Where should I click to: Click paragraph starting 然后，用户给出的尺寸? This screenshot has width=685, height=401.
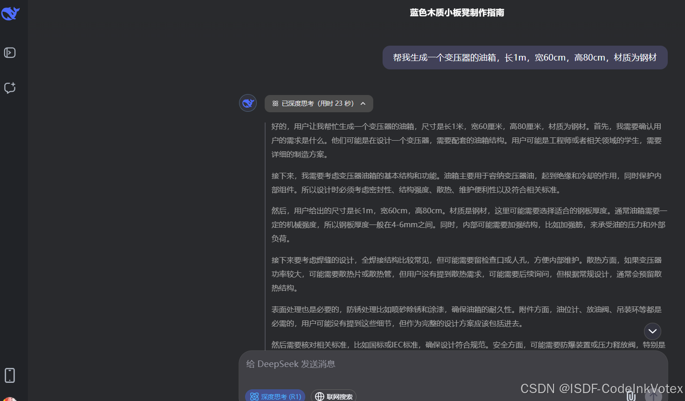469,224
